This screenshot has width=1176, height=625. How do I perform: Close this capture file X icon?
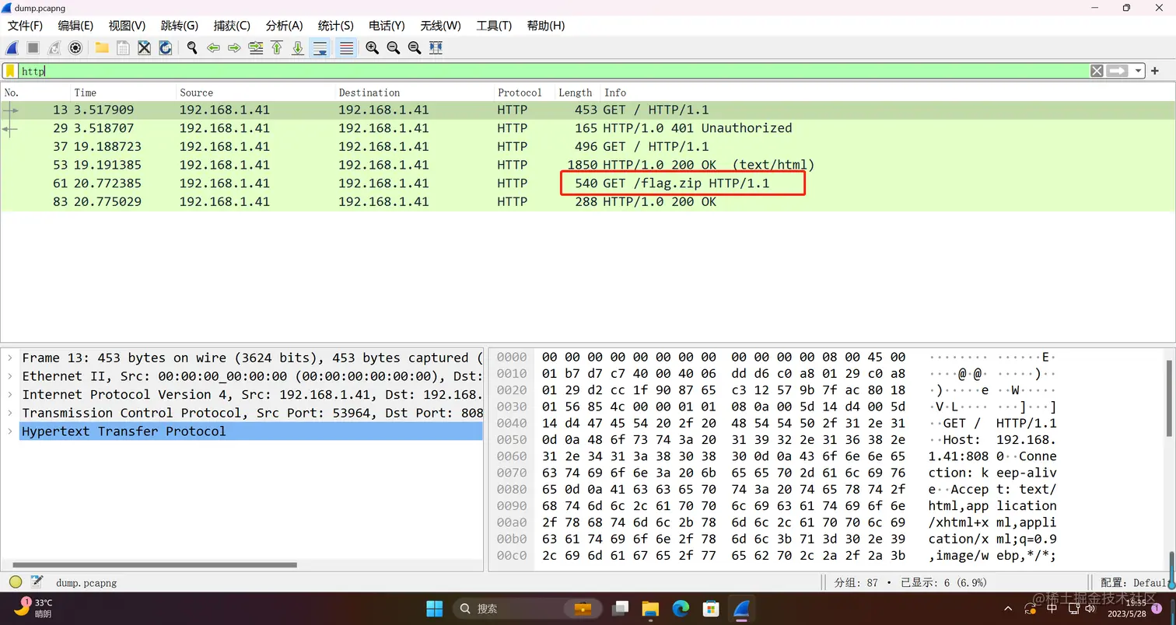144,48
